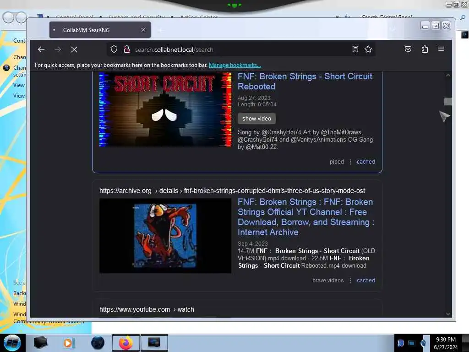The height and width of the screenshot is (352, 469).
Task: Open cached link for the piped result
Action: [366, 162]
